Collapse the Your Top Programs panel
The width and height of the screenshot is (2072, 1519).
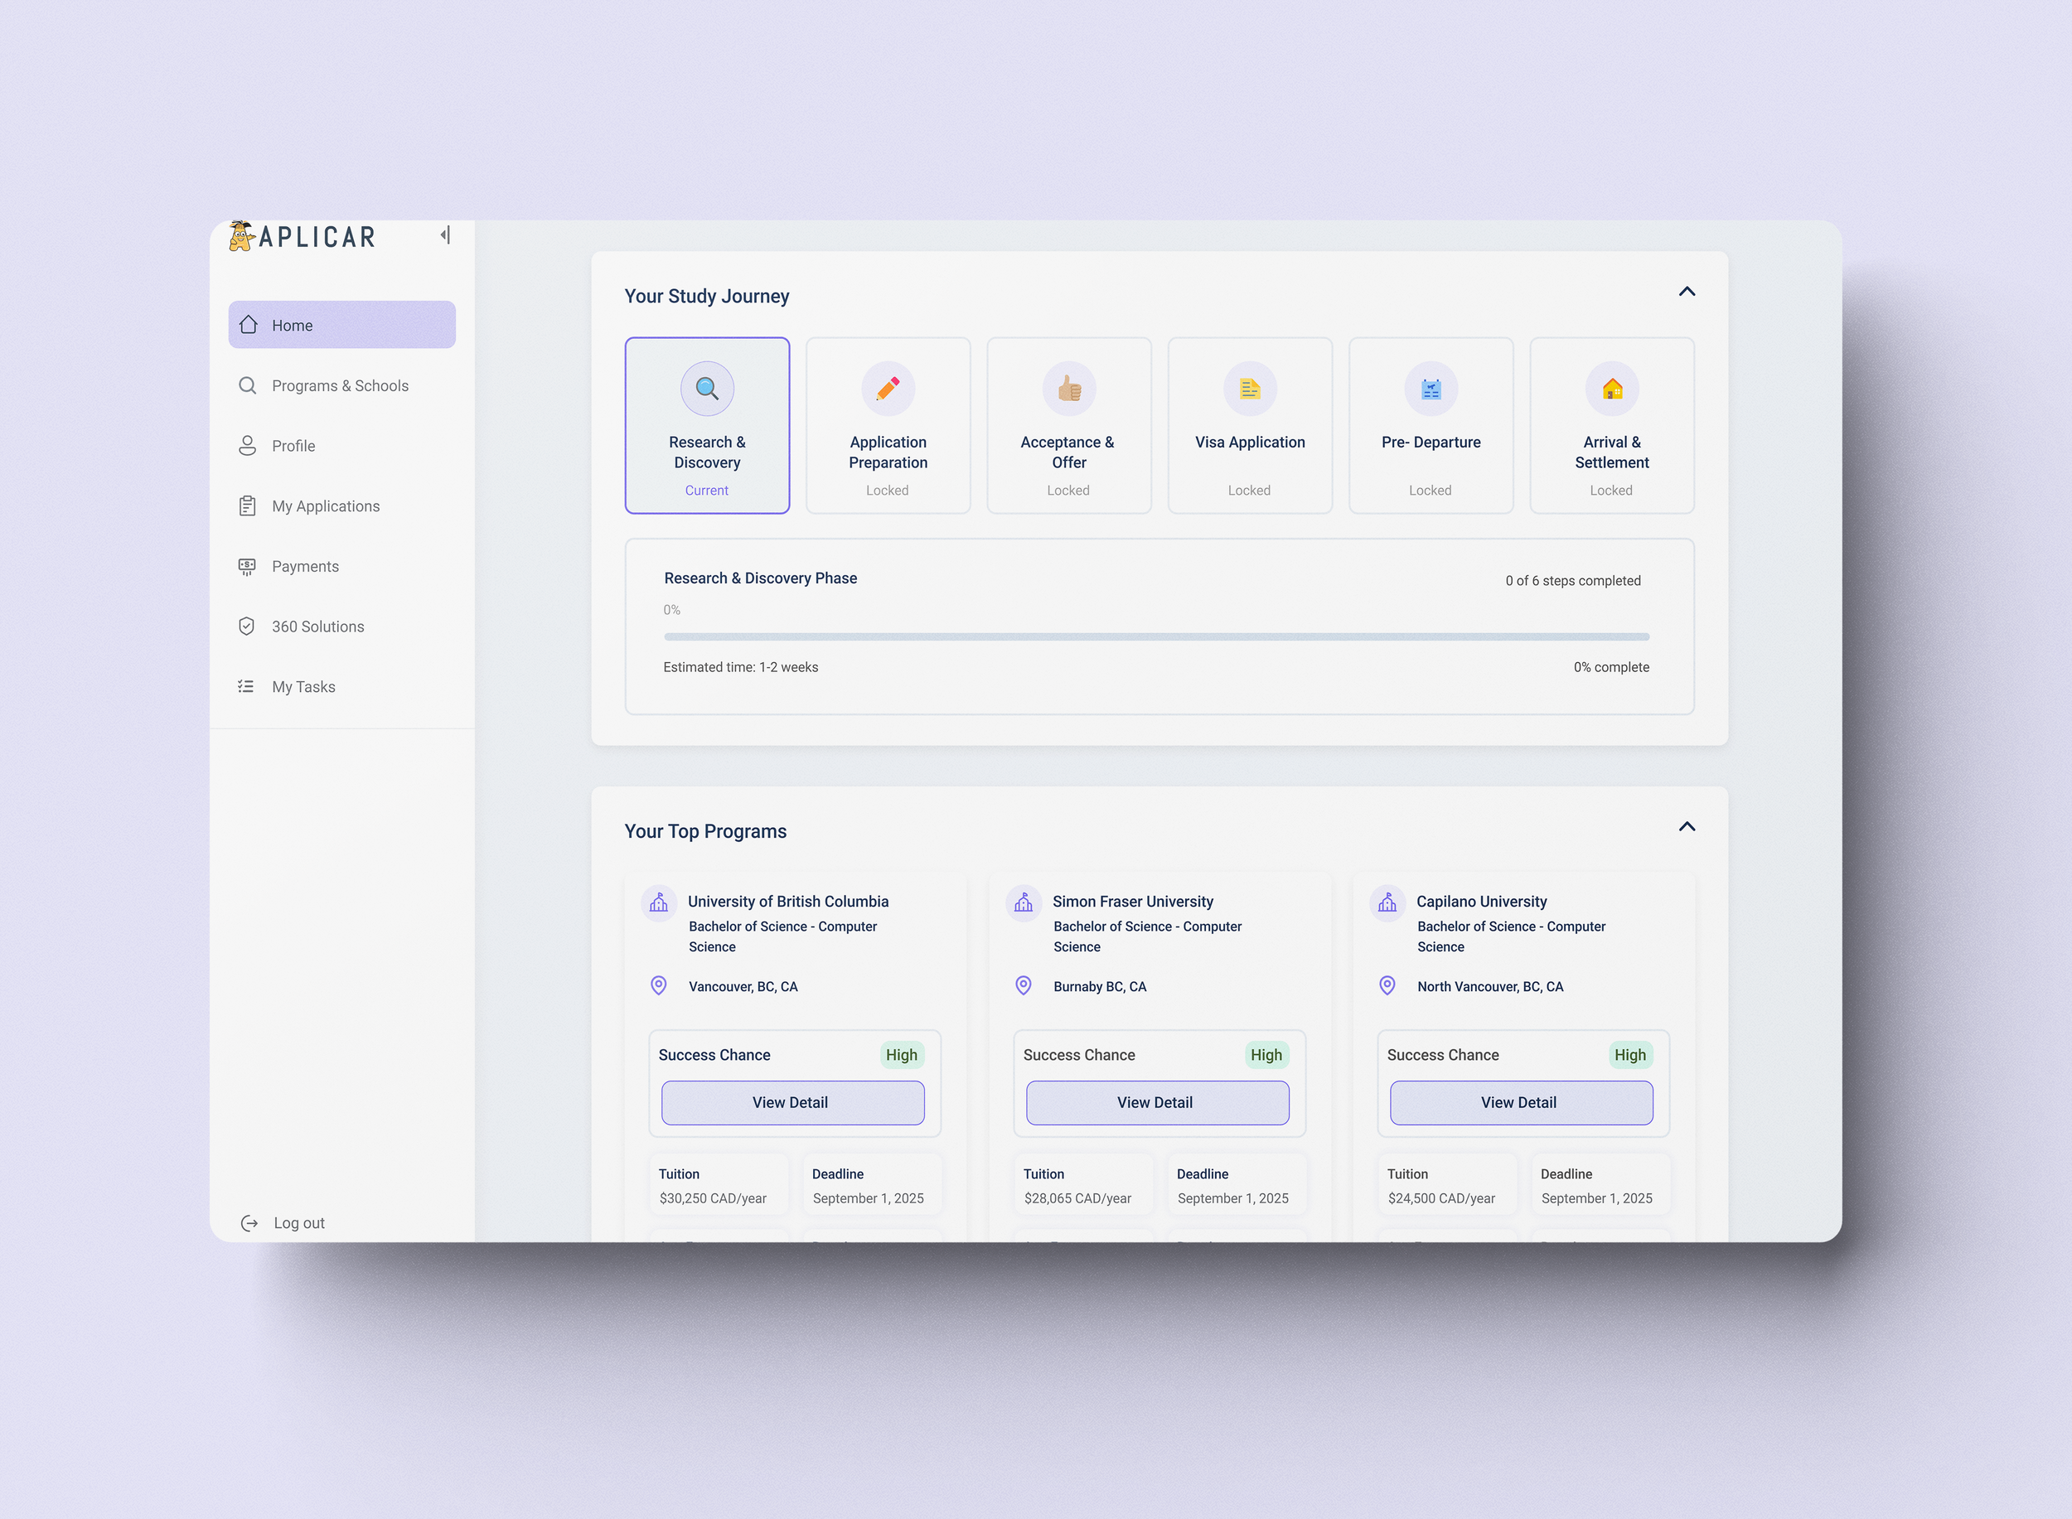[x=1687, y=825]
